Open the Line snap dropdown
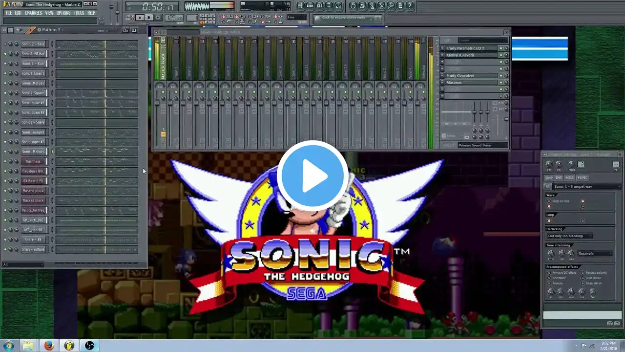 coord(297,18)
